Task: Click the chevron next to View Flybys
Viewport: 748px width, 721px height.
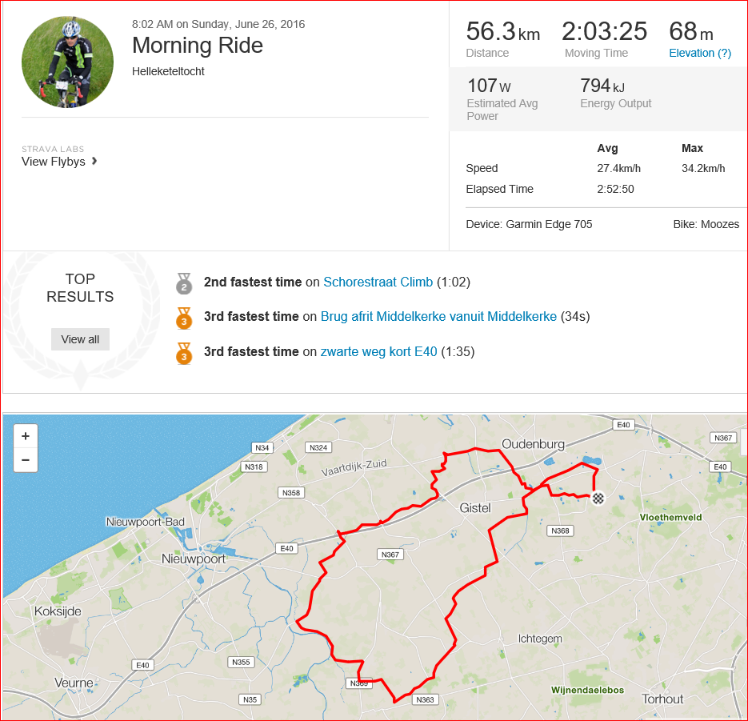Action: tap(94, 162)
